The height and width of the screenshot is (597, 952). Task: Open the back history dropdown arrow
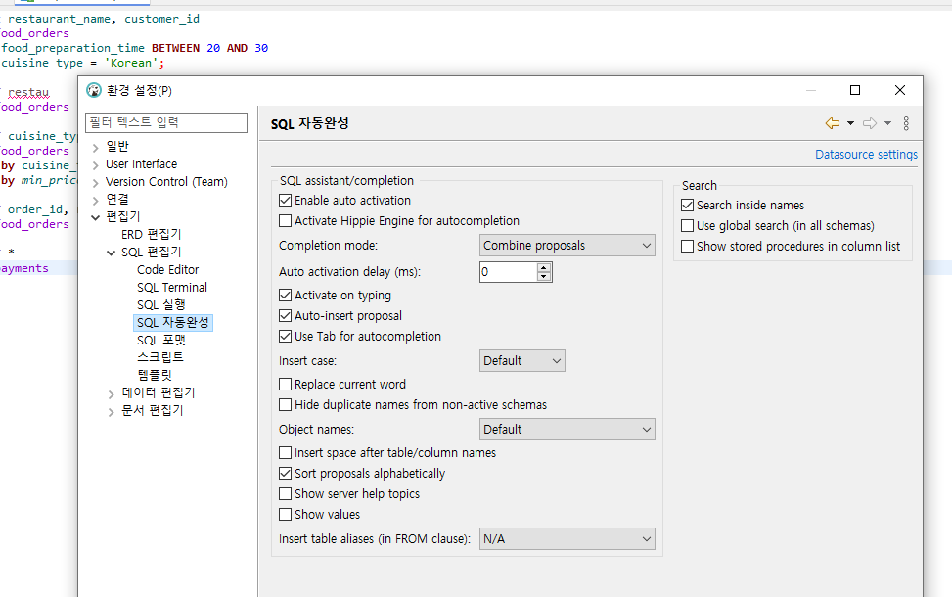[x=850, y=123]
